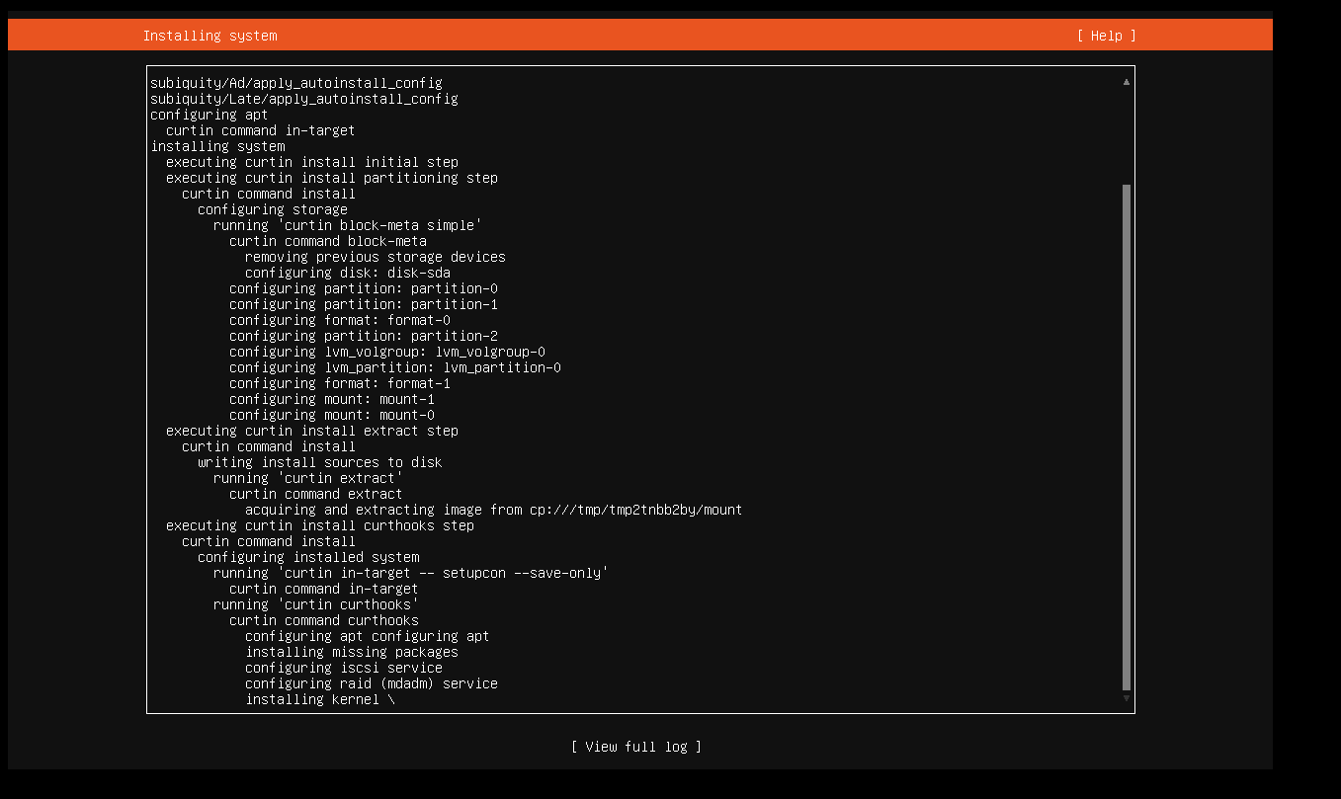Click the log scrollbar thumb
Screen dimensions: 1341x799
click(1127, 437)
